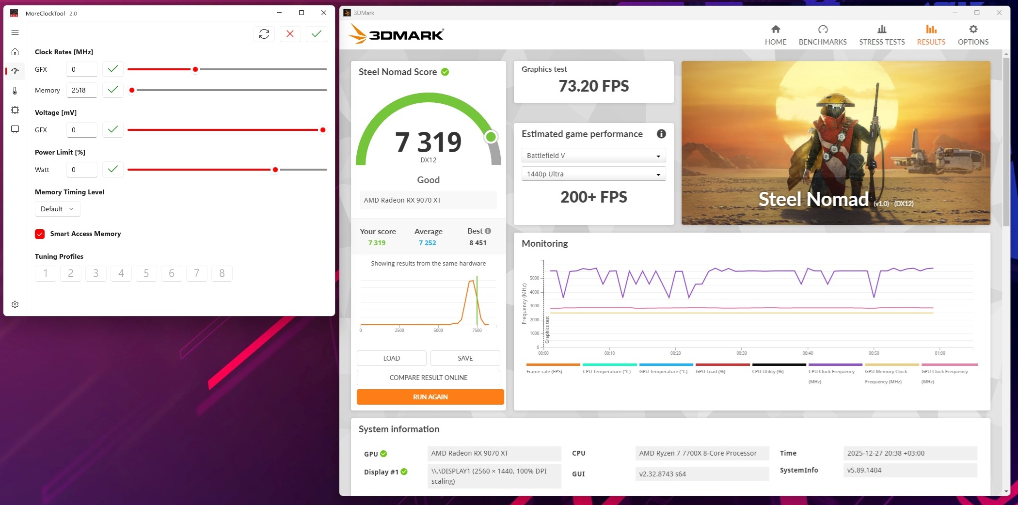The height and width of the screenshot is (505, 1018).
Task: Toggle GPU Temperature series in Monitoring legend
Action: [666, 368]
